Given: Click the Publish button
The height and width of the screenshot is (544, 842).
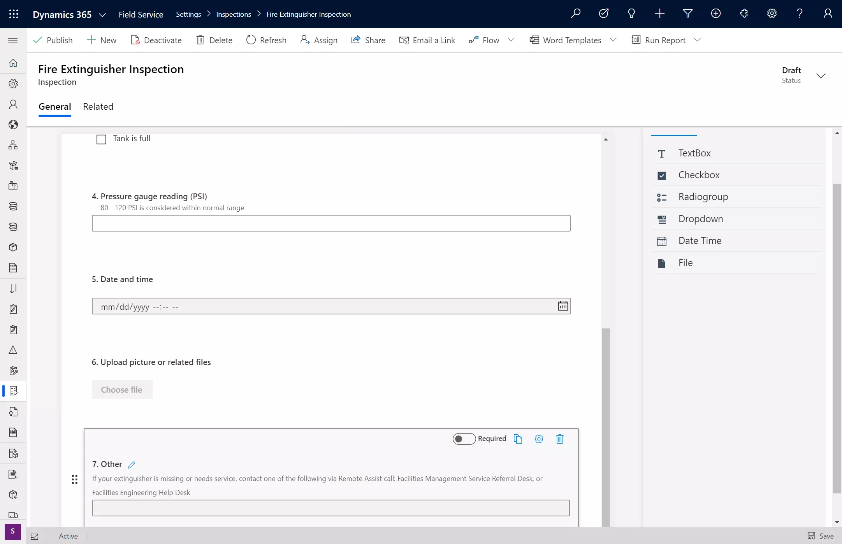Looking at the screenshot, I should [53, 40].
